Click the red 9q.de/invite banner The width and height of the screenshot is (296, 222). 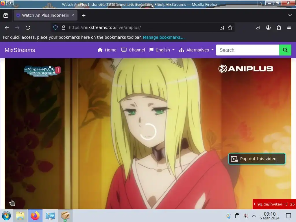click(x=274, y=204)
